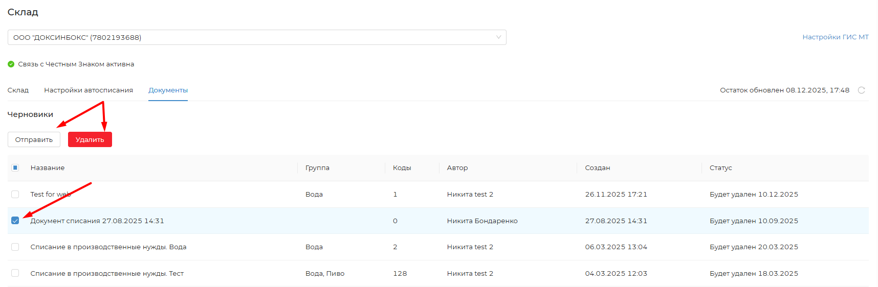Check the box for 'Test for web' row
This screenshot has width=878, height=287.
[x=15, y=194]
